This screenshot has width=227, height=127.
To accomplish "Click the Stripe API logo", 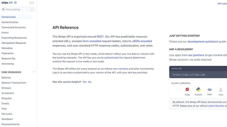I will coord(7,3).
